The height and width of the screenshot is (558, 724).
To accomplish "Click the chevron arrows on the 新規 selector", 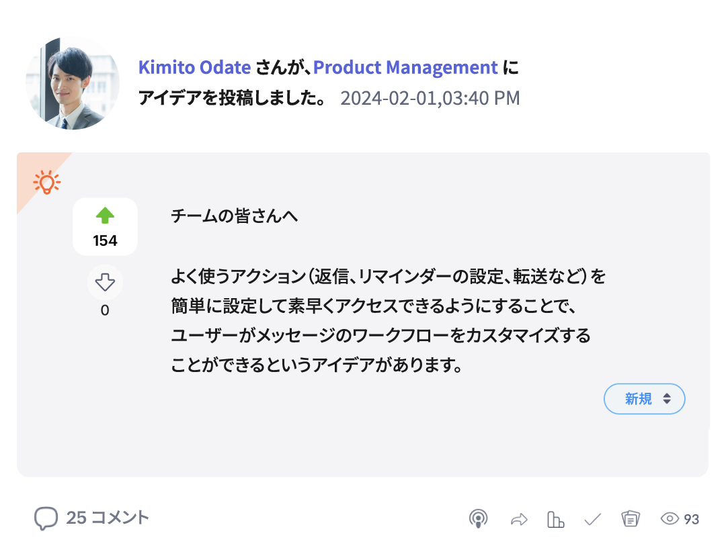I will [666, 398].
